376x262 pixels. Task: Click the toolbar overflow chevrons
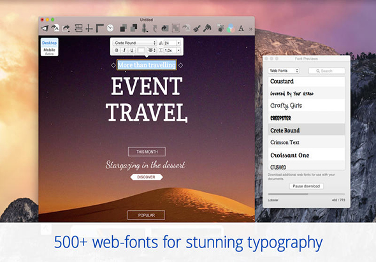pyautogui.click(x=250, y=29)
